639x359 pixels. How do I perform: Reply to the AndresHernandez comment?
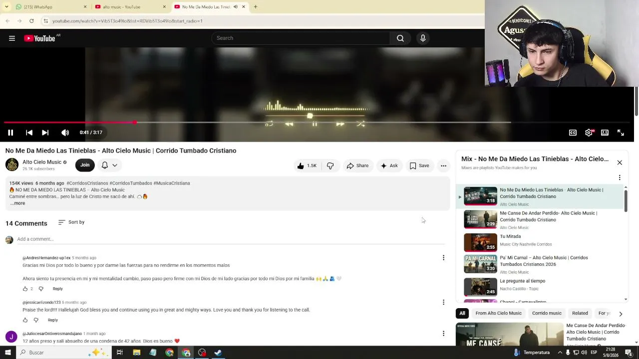tap(57, 289)
